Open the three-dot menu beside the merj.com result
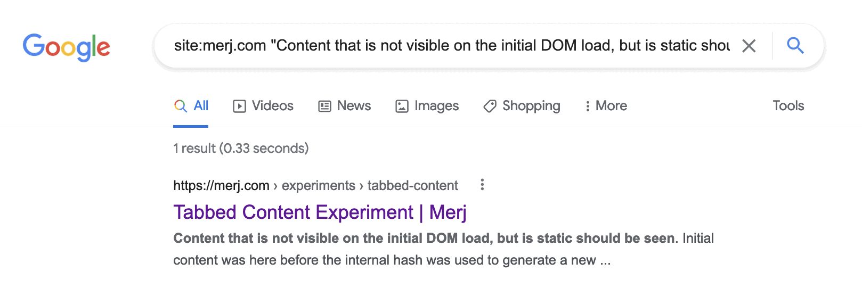The height and width of the screenshot is (296, 862). [x=482, y=185]
